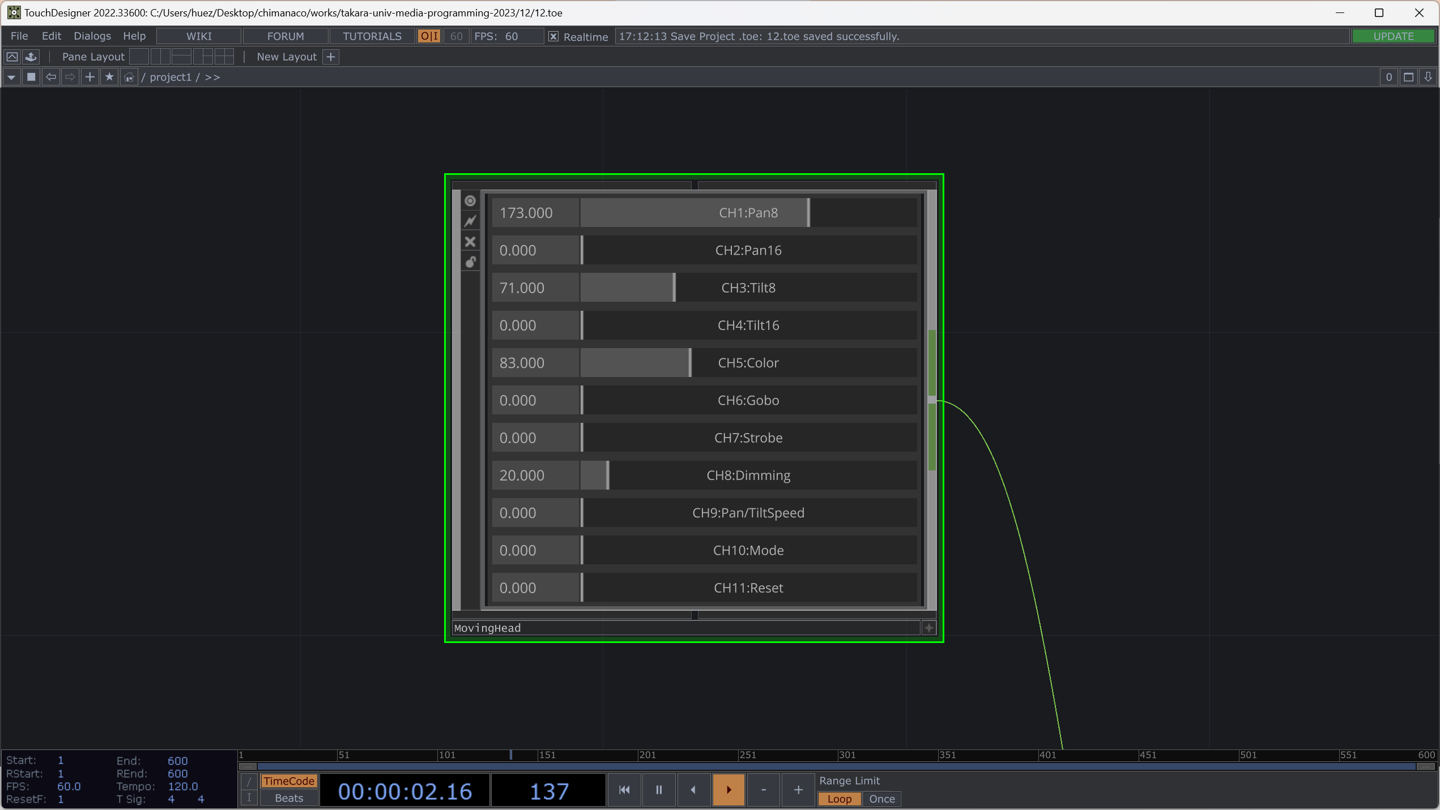This screenshot has width=1440, height=810.
Task: Click the lock icon on MovingHead node
Action: pyautogui.click(x=470, y=262)
